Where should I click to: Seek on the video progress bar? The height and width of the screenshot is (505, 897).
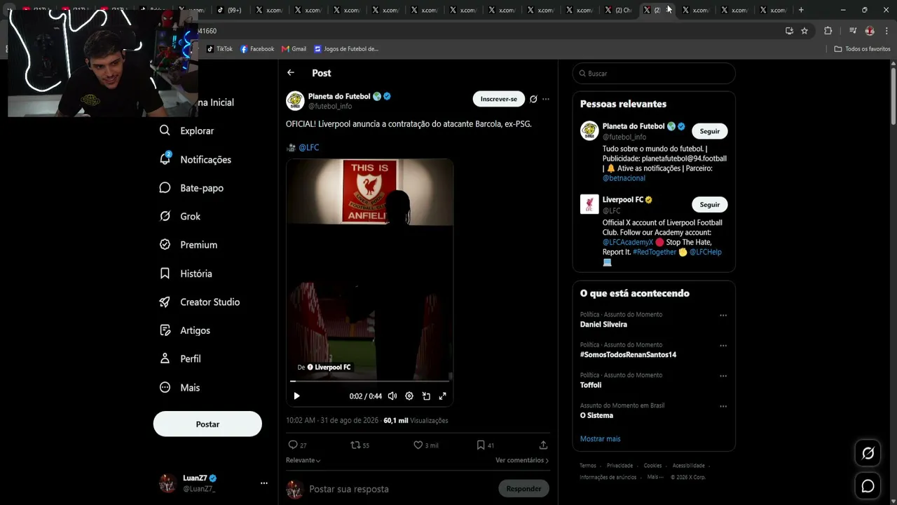(x=369, y=381)
